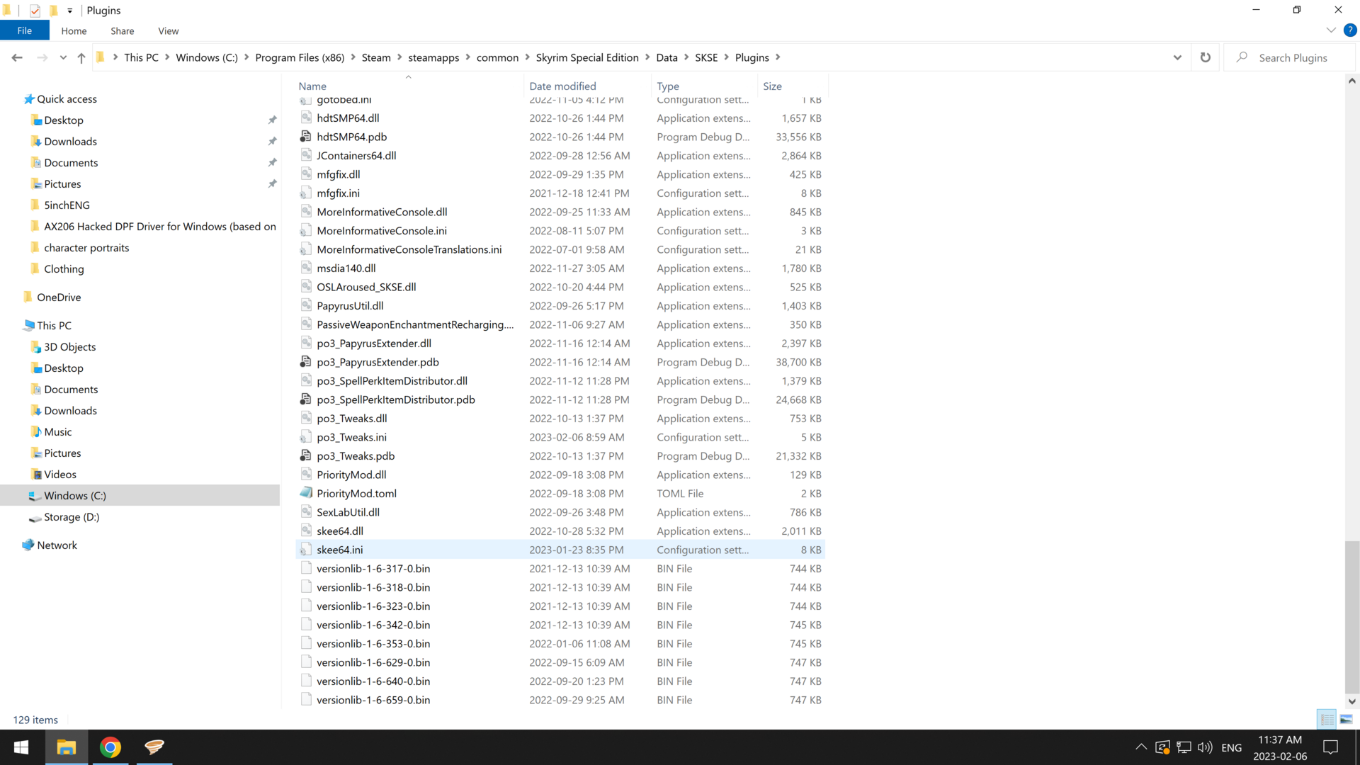This screenshot has width=1360, height=765.
Task: Select the mfgfix.ini file icon
Action: (x=306, y=193)
